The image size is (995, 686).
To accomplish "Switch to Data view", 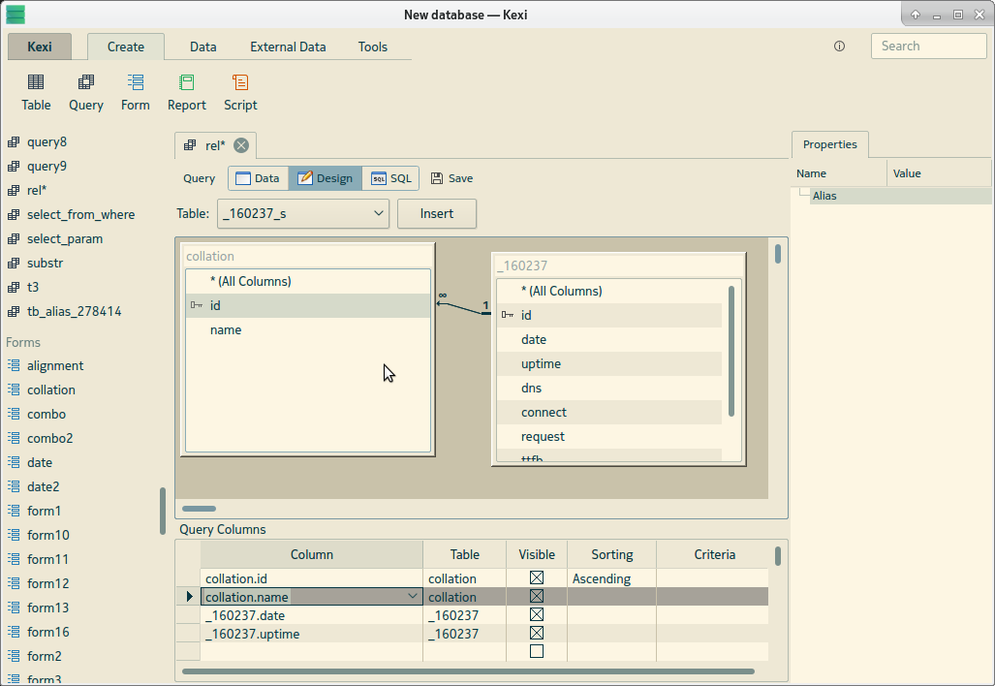I will (x=258, y=178).
